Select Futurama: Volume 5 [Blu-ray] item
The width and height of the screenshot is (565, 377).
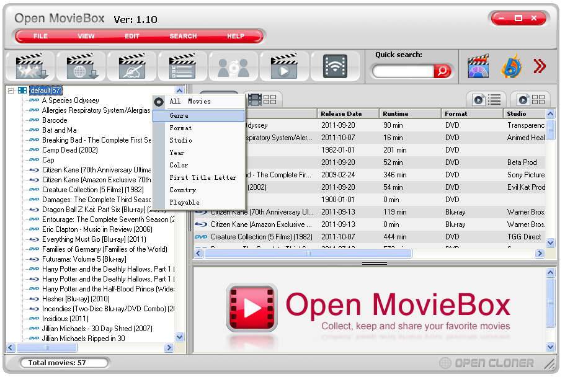[x=84, y=259]
